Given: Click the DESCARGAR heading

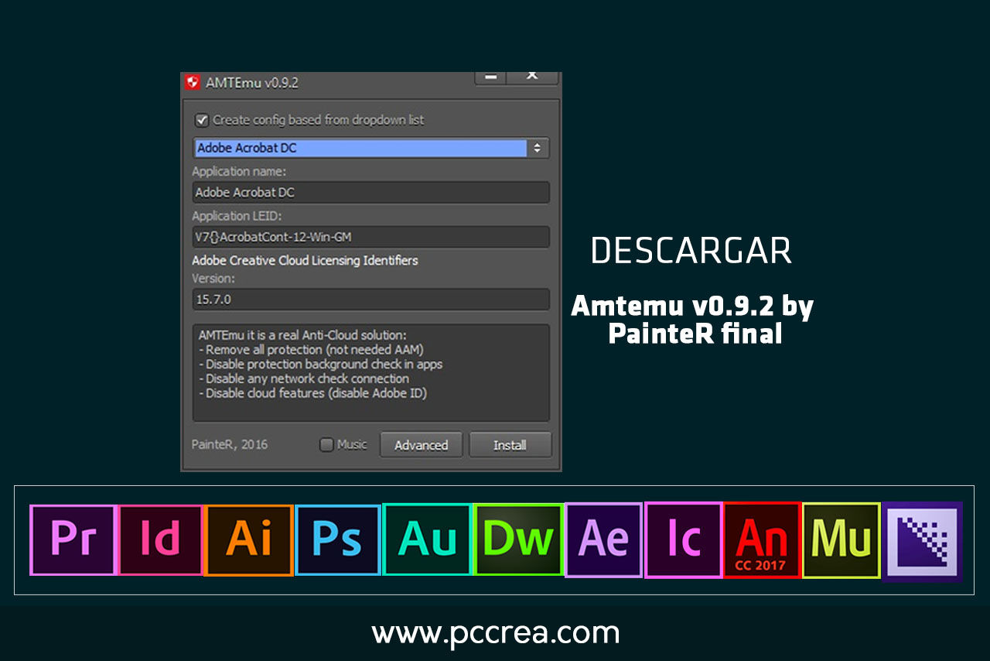Looking at the screenshot, I should coord(691,252).
